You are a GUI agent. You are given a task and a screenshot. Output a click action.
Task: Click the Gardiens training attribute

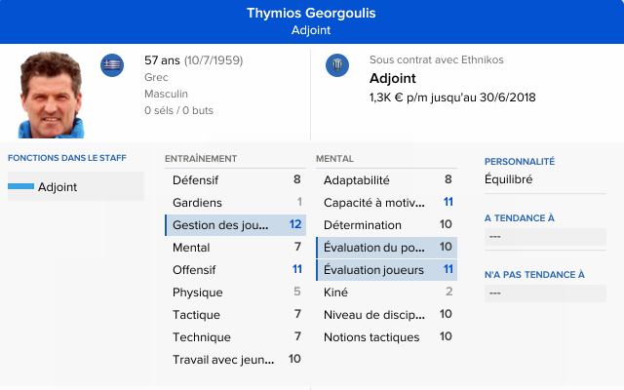235,203
